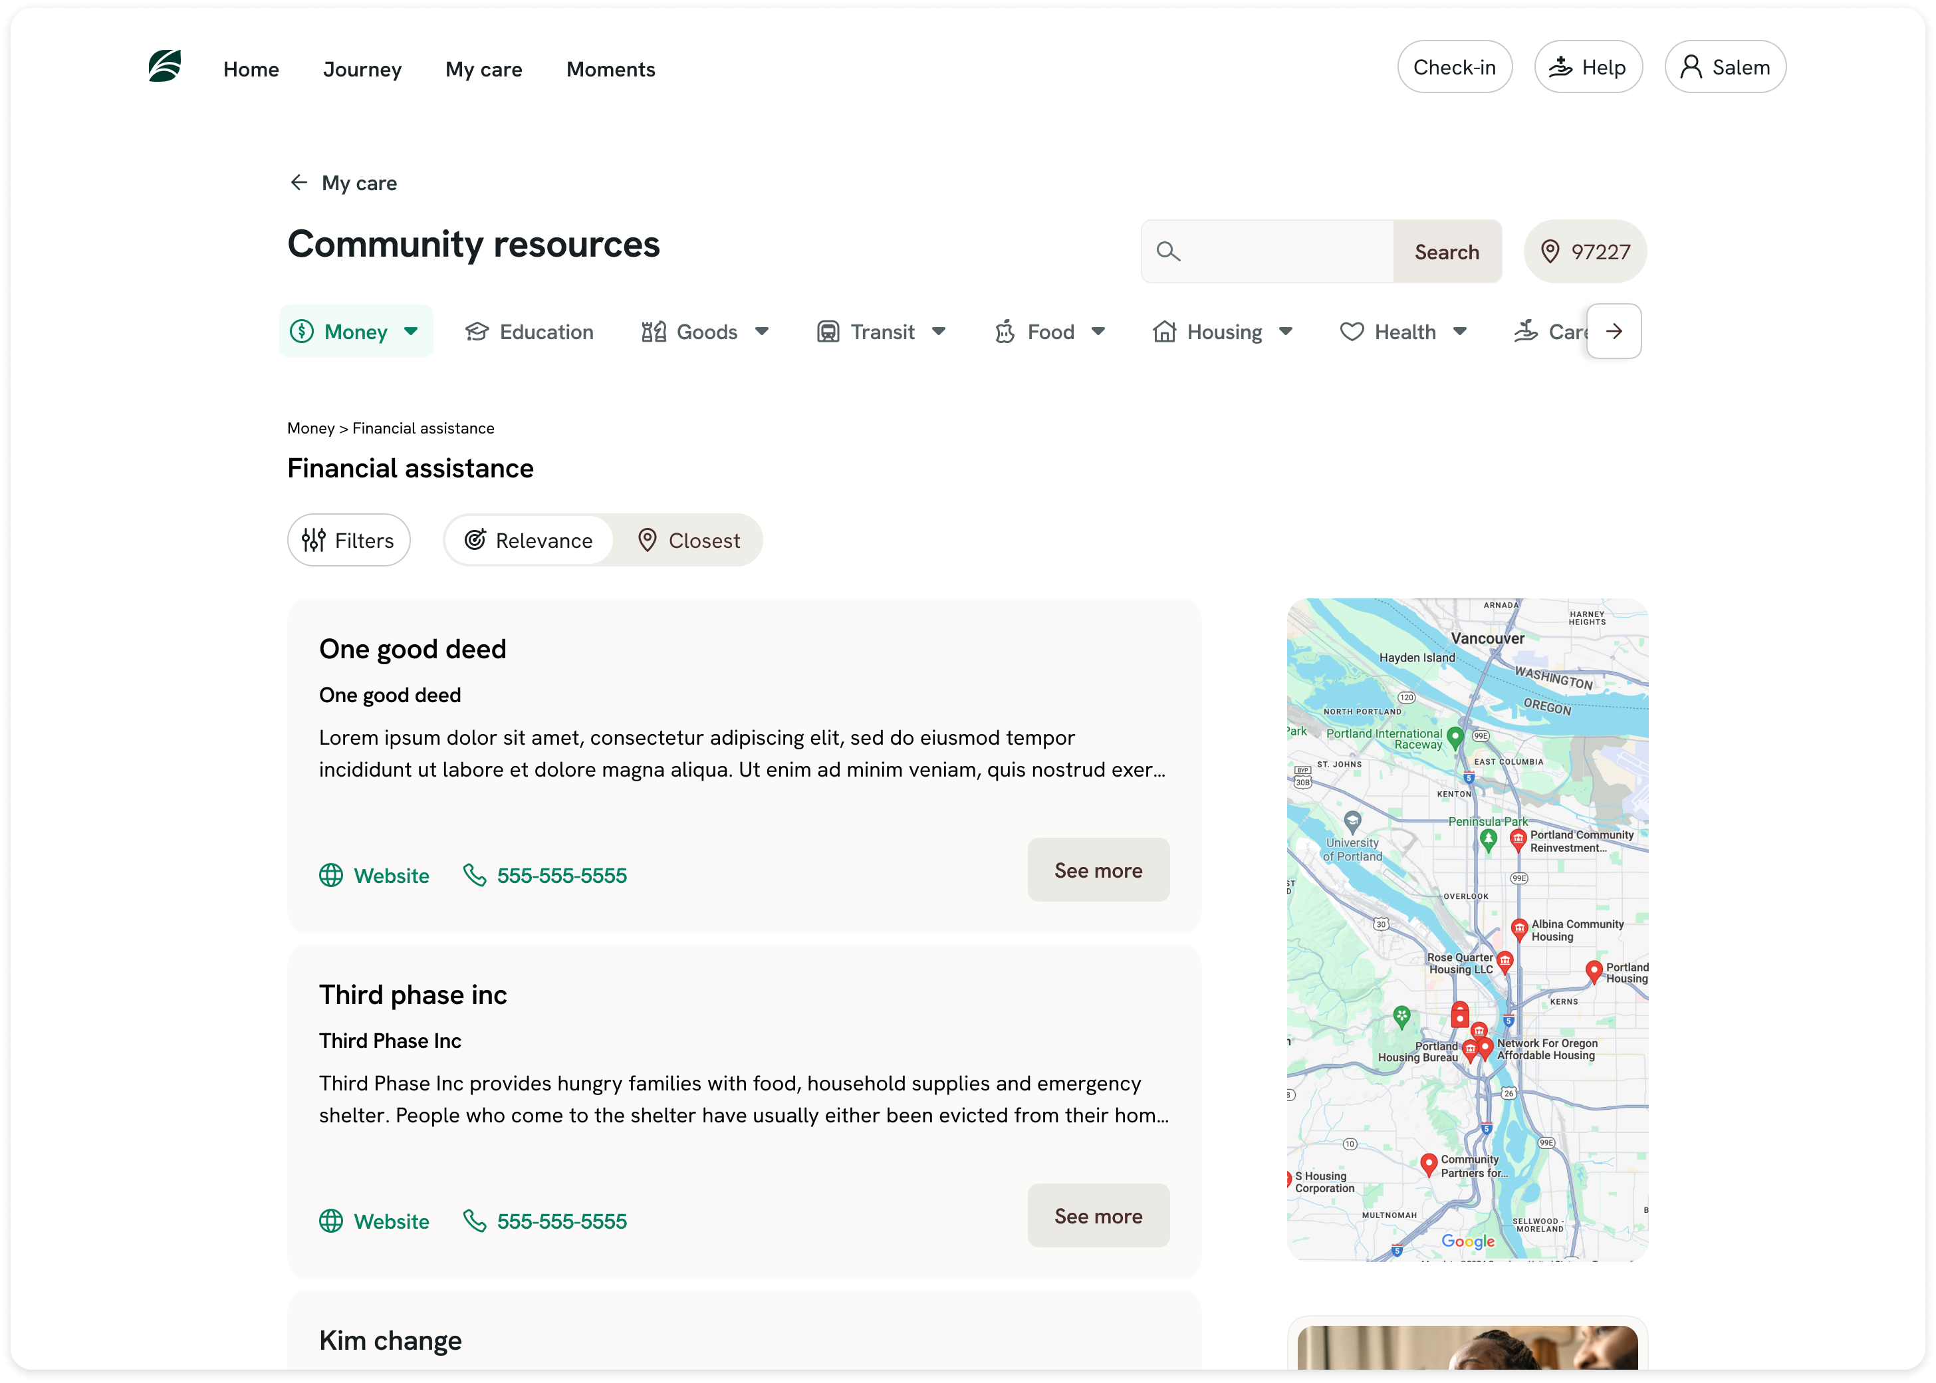
Task: Click See more on One good deed
Action: (1098, 870)
